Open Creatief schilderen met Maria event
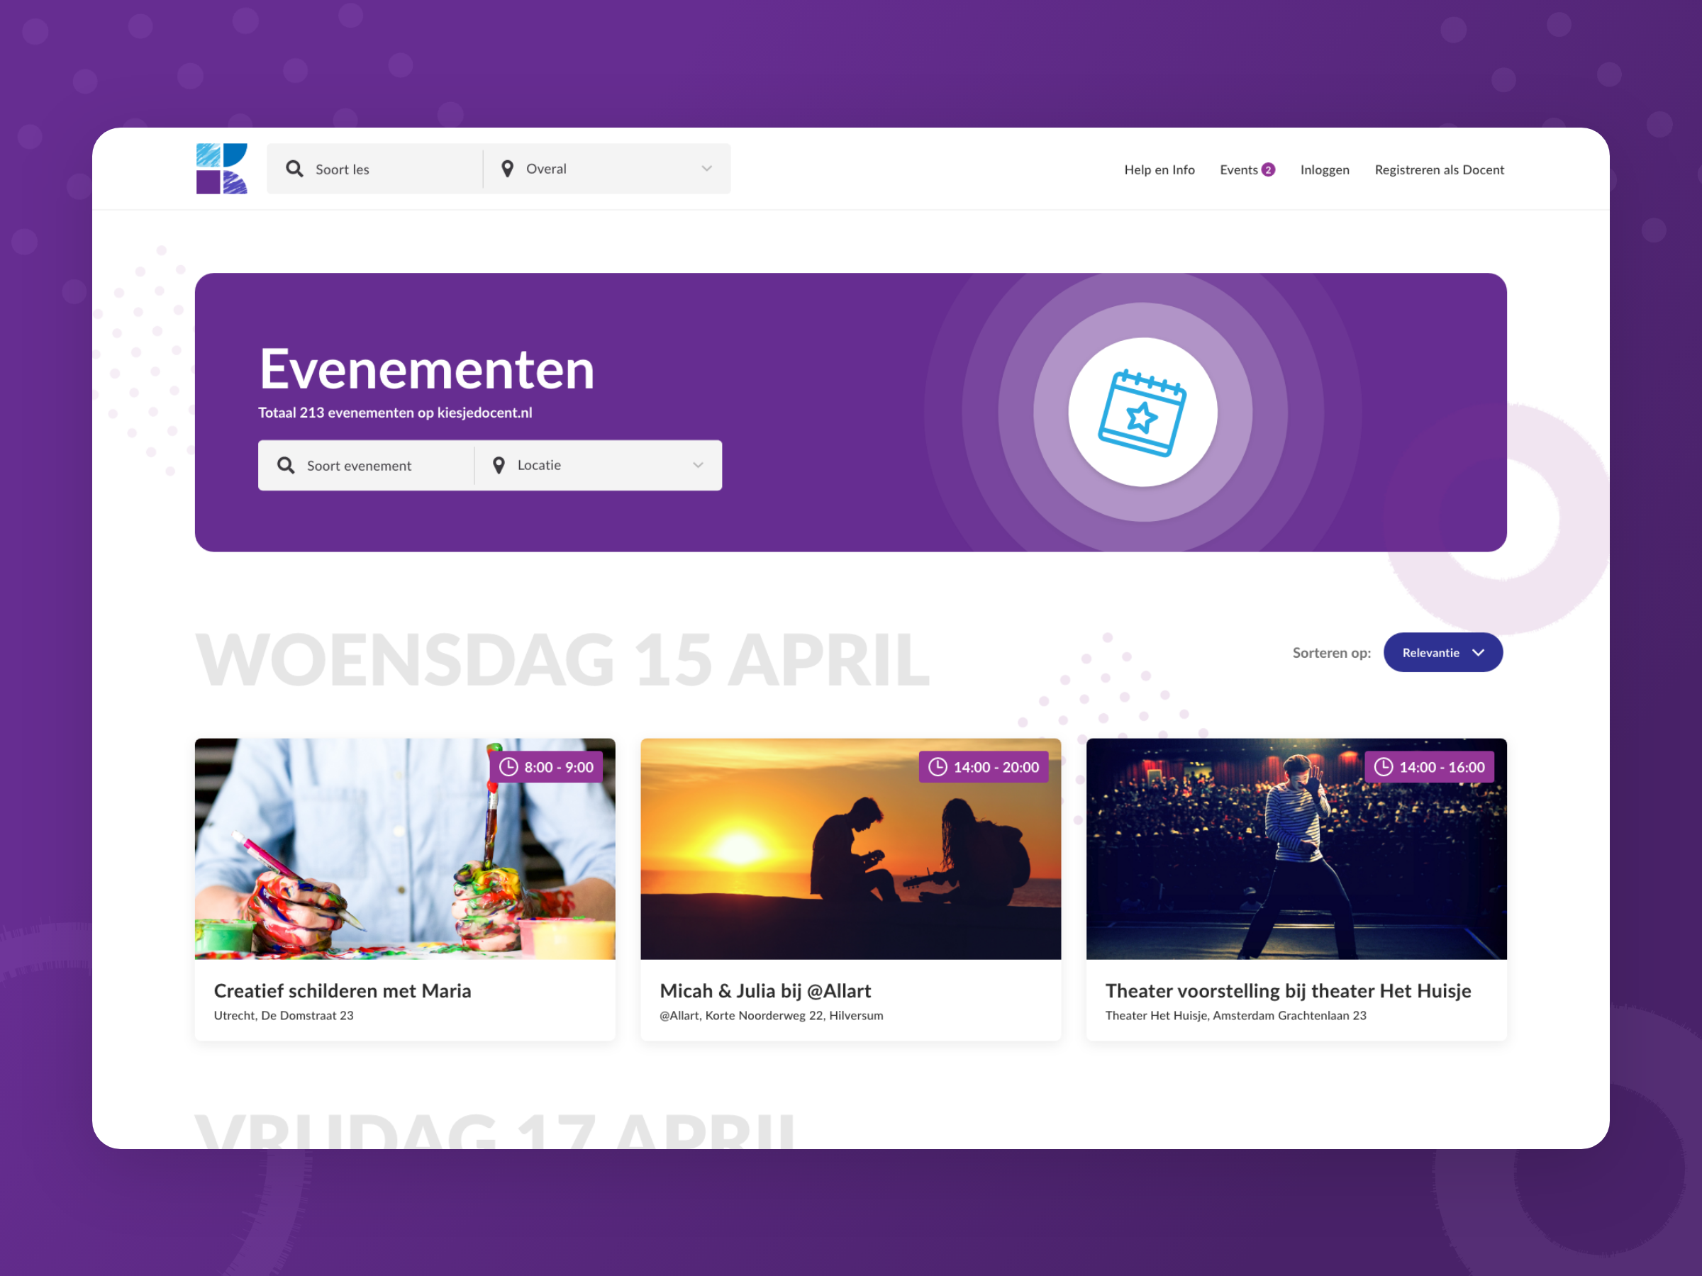 343,990
